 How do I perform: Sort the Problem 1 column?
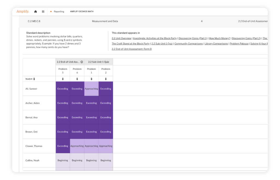pos(91,79)
